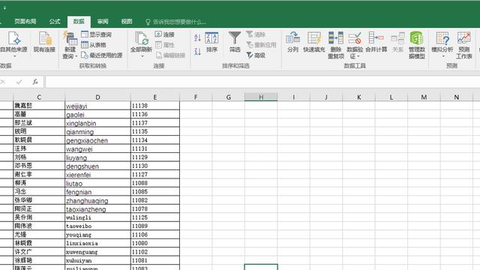480x270 pixels.
Task: Click the cell containing zhanghuaqing
Action: click(x=97, y=200)
